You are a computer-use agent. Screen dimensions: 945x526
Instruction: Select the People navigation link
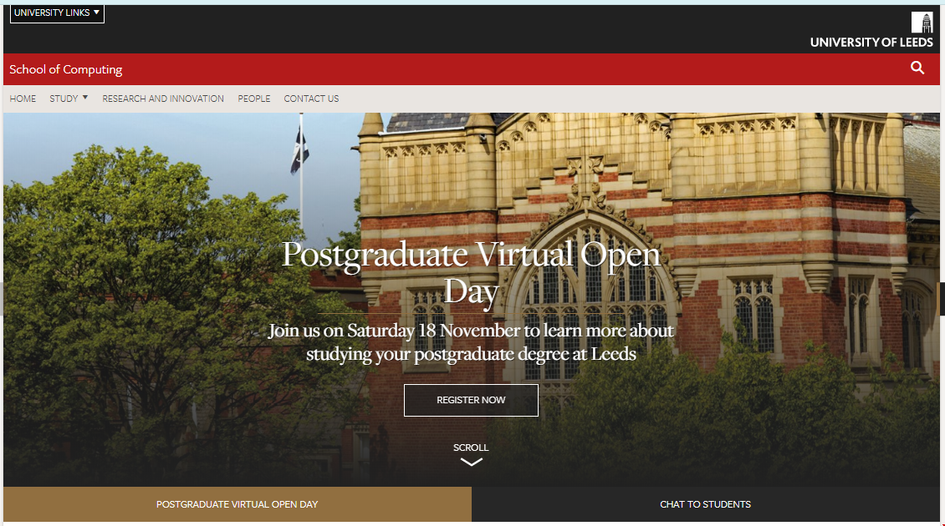(253, 99)
